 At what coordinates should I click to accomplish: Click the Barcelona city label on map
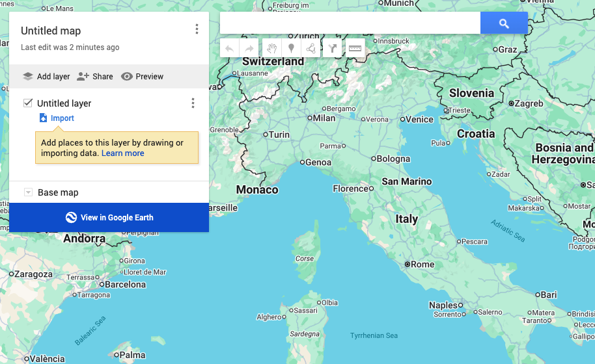[x=125, y=285]
